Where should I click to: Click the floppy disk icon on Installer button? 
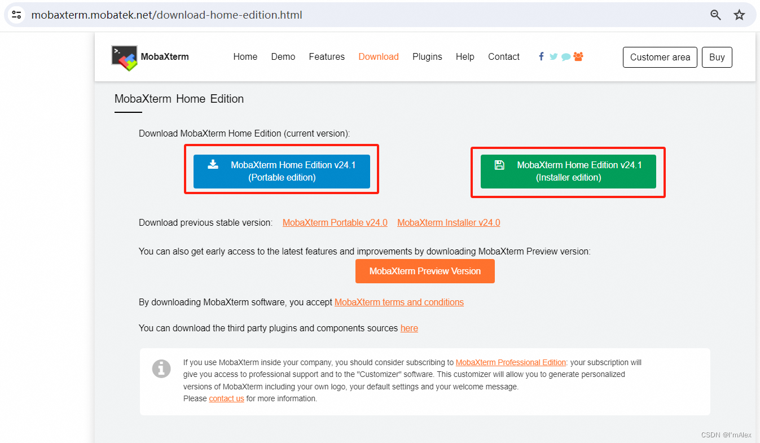pyautogui.click(x=499, y=165)
